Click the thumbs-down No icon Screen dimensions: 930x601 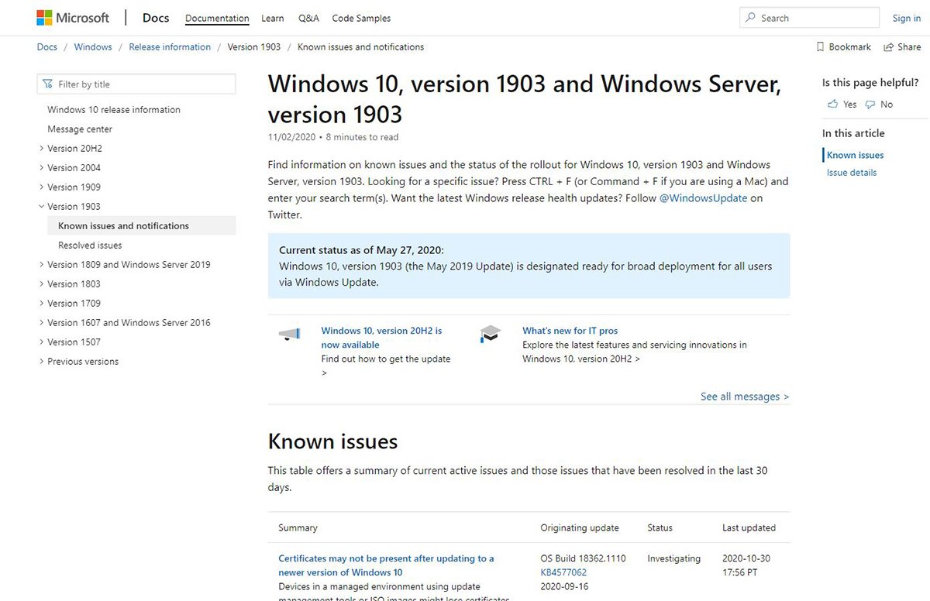(872, 104)
